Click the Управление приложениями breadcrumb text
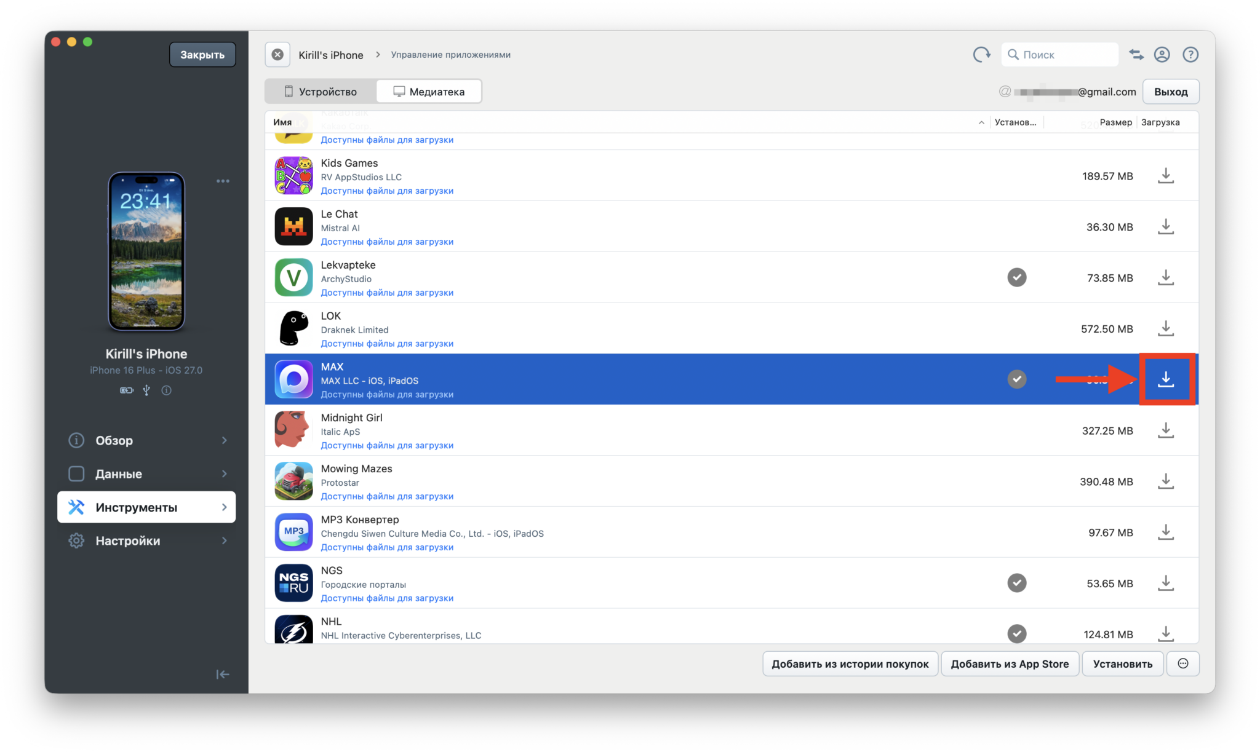The image size is (1260, 752). pyautogui.click(x=450, y=55)
